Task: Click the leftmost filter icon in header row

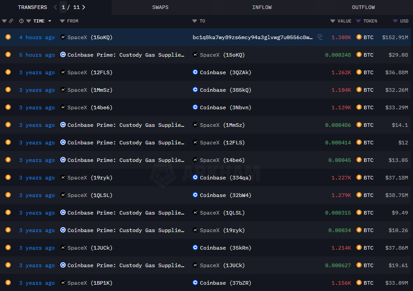Action: (4, 21)
